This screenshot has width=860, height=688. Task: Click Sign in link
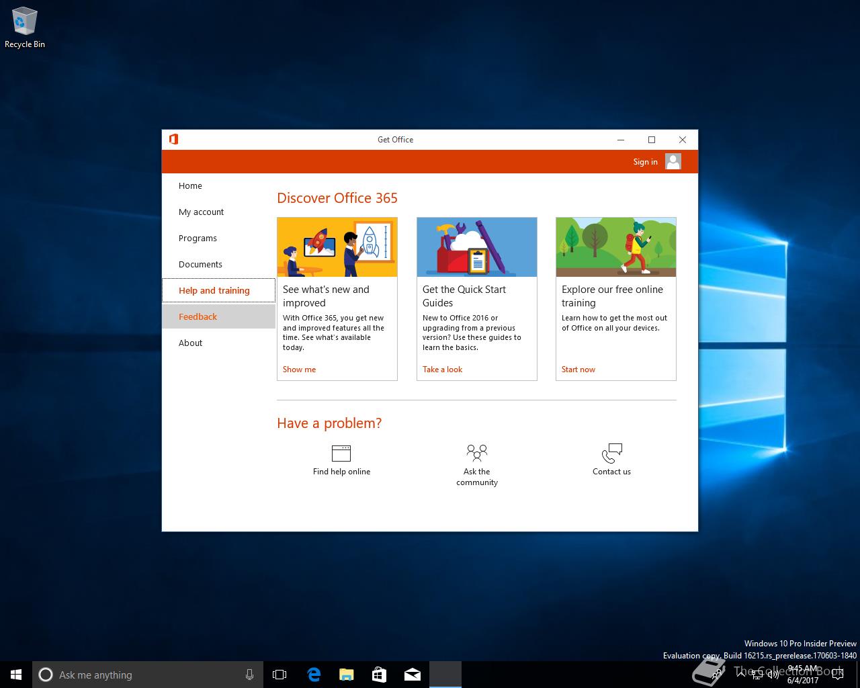click(645, 162)
